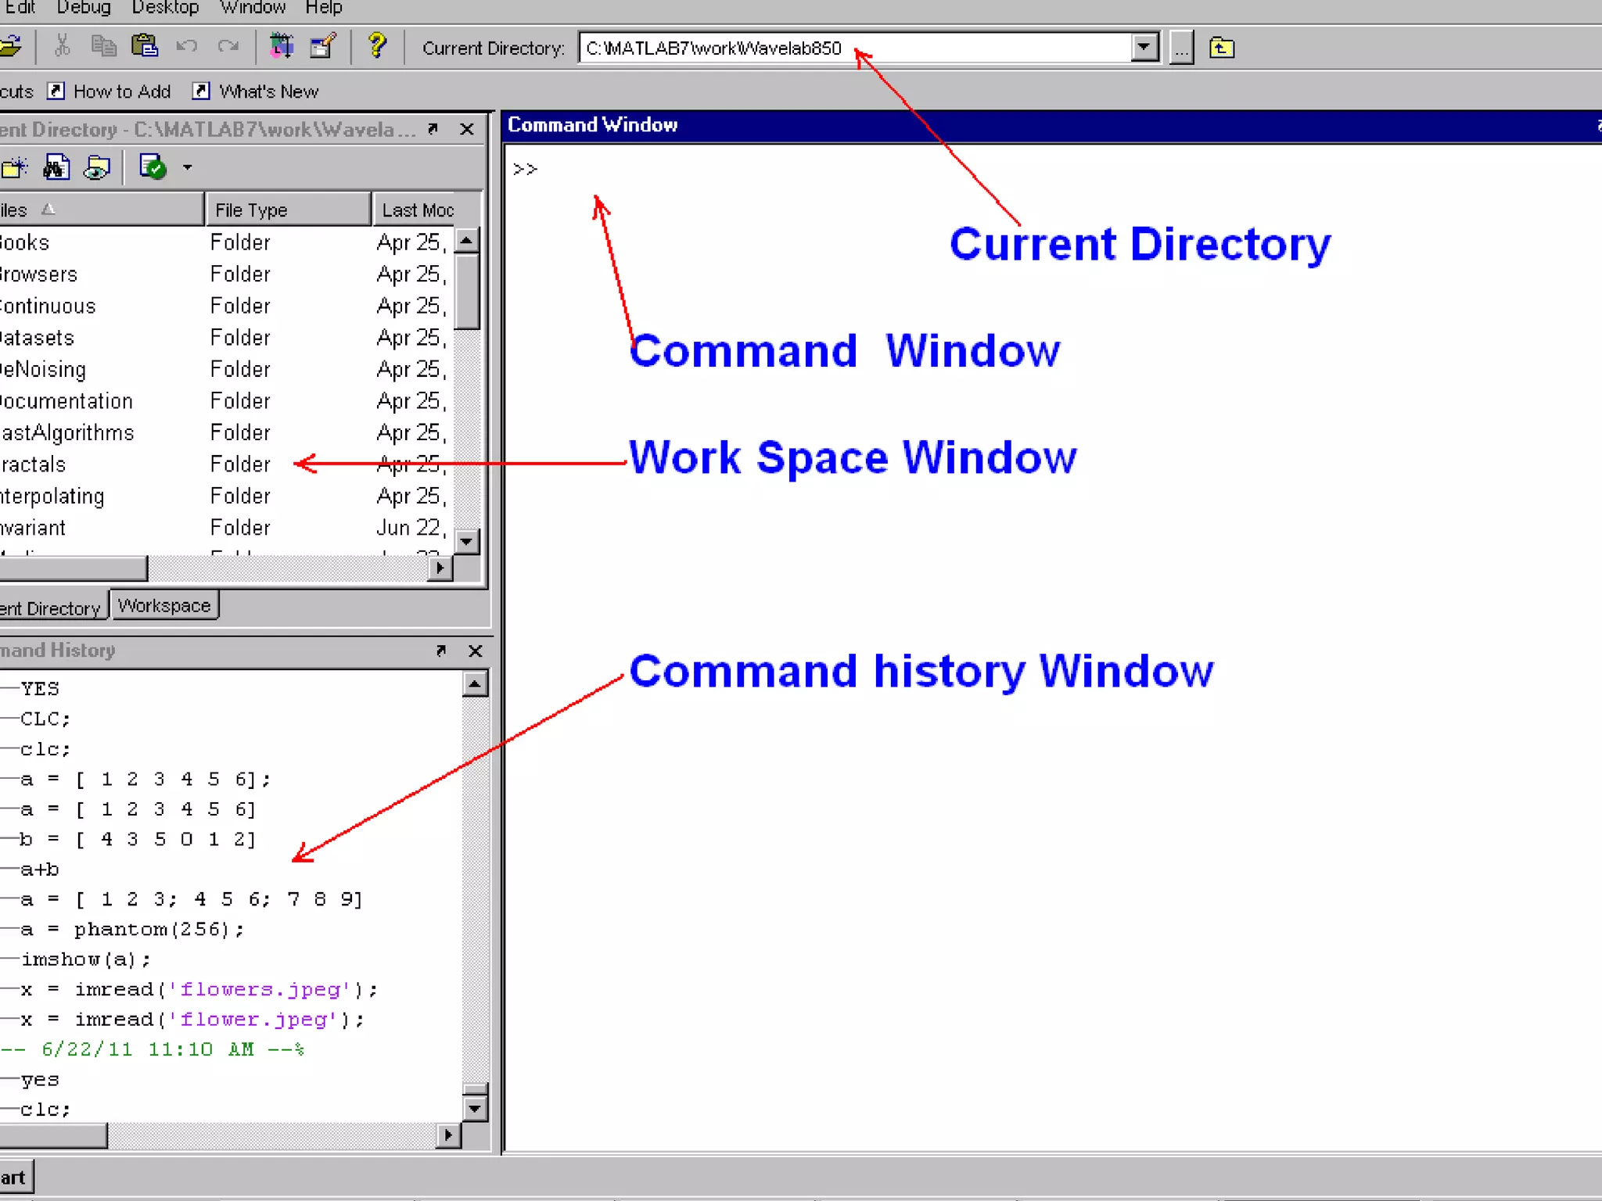
Task: Click the Paste clipboard icon
Action: point(145,46)
